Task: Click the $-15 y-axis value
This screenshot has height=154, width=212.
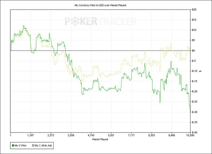Action: click(x=194, y=81)
